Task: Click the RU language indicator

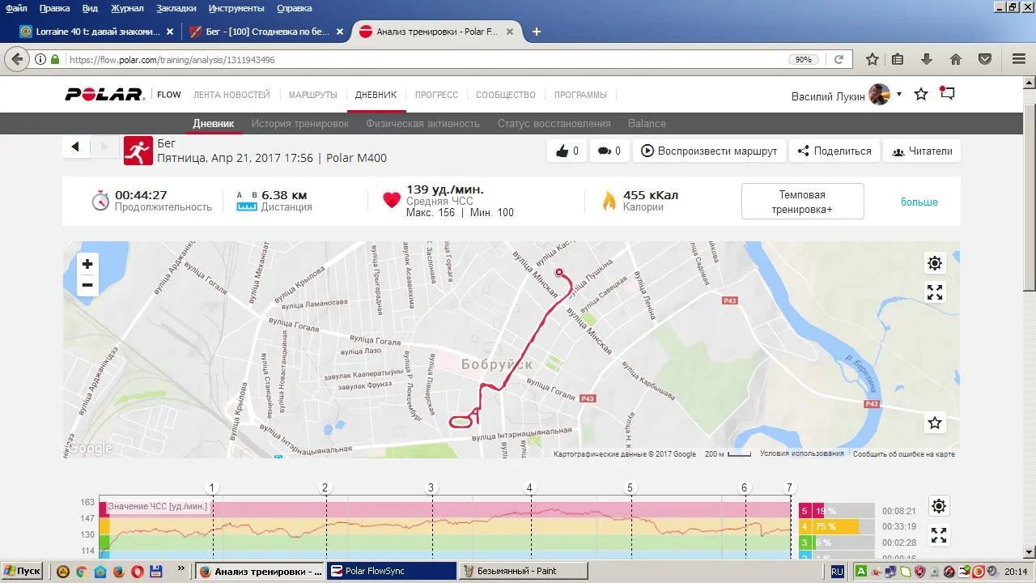Action: (837, 571)
